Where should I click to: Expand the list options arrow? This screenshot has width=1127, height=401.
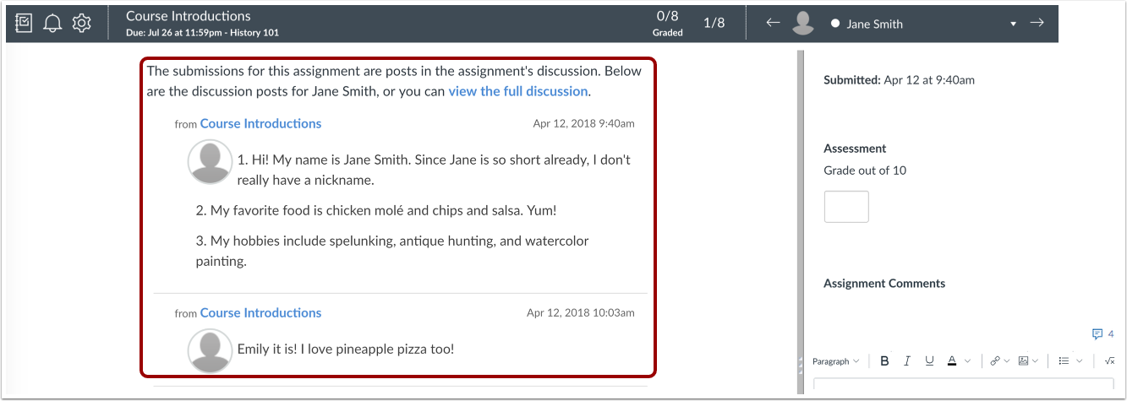pos(1080,361)
